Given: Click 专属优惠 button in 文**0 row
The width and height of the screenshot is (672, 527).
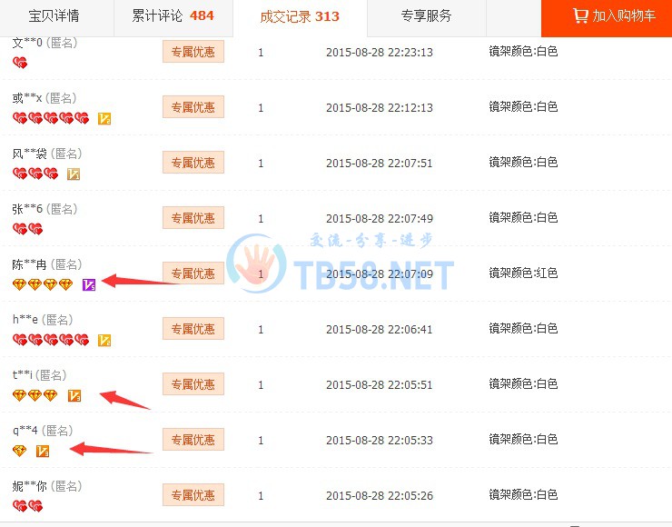Looking at the screenshot, I should click(193, 52).
